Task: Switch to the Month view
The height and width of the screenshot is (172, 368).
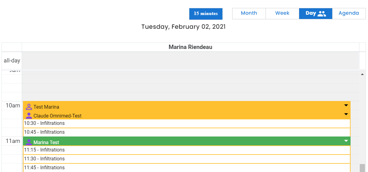Action: pos(249,13)
